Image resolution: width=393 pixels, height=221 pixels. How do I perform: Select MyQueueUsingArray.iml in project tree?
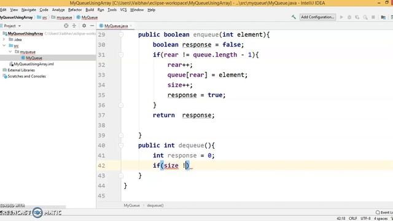[34, 64]
